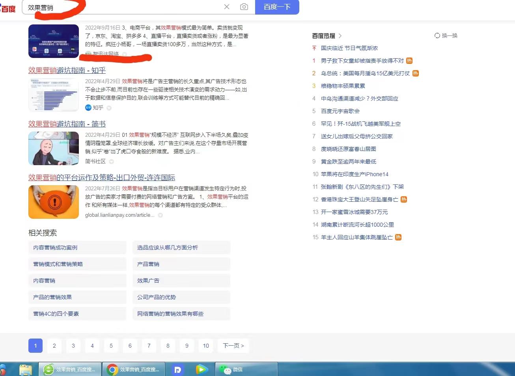This screenshot has width=515, height=376.
Task: Go to results page 5
Action: coord(111,346)
